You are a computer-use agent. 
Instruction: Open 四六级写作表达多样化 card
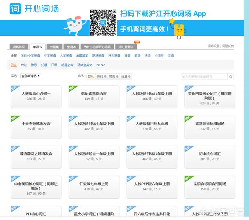coord(152,211)
